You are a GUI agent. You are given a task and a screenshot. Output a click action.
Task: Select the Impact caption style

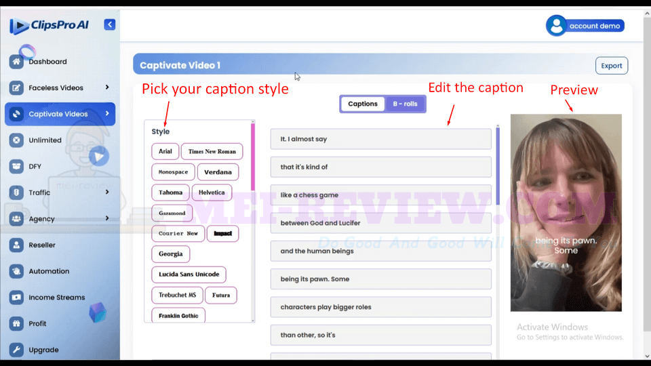click(223, 233)
